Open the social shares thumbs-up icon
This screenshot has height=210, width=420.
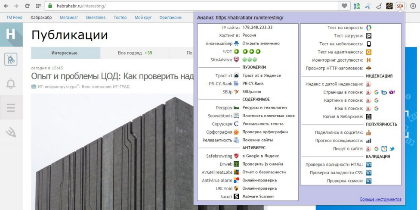(369, 133)
